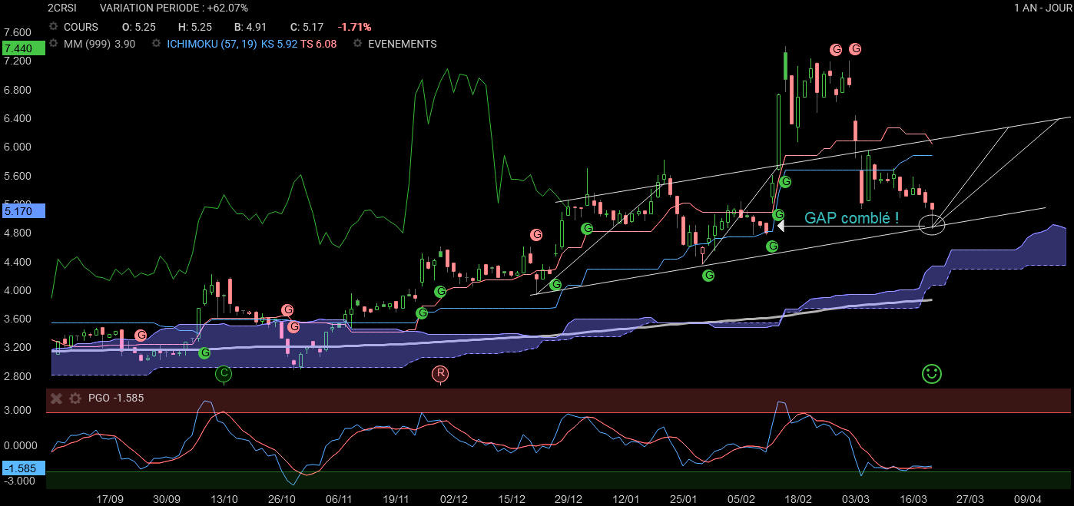Image resolution: width=1074 pixels, height=506 pixels.
Task: Select the green smiley event marker
Action: [932, 374]
